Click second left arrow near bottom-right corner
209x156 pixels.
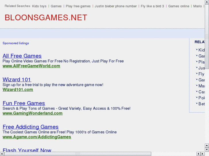(x=199, y=154)
